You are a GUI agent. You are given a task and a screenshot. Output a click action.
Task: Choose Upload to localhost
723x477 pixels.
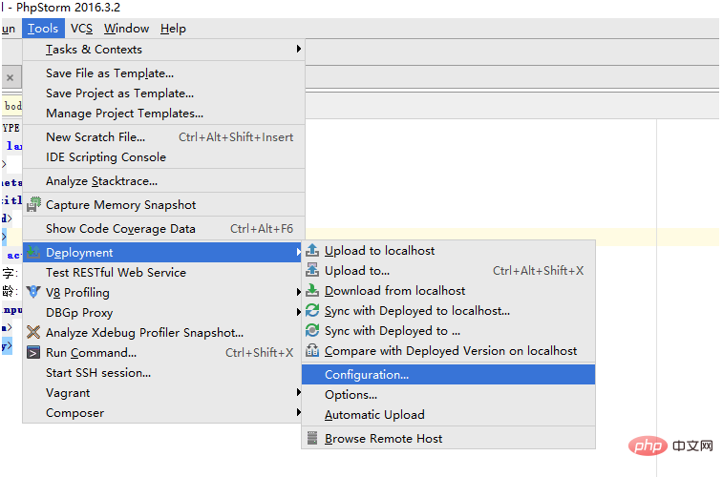click(448, 251)
